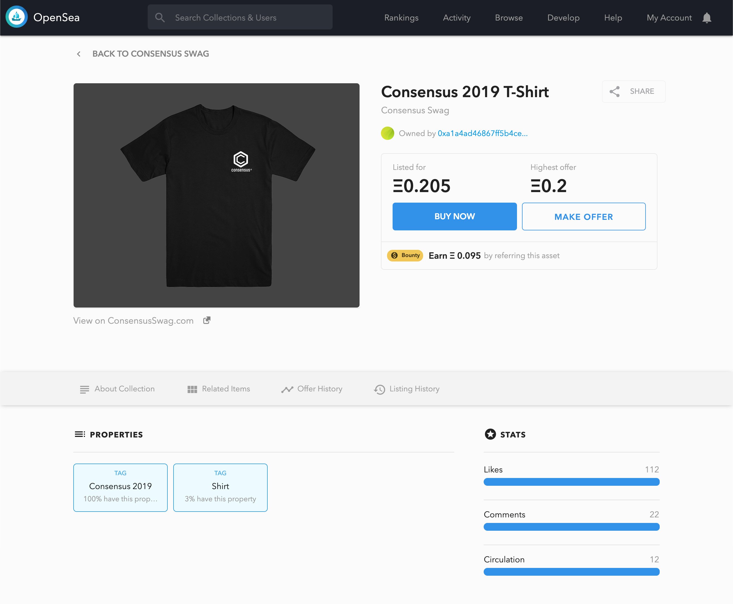Click the Offer History chart icon
The image size is (733, 604).
coord(287,389)
